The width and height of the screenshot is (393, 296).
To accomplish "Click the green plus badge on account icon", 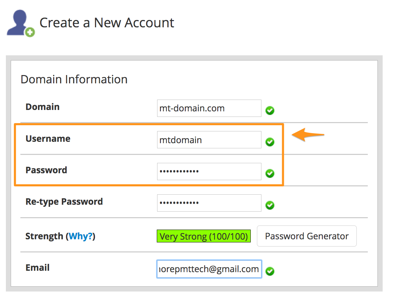I will pyautogui.click(x=30, y=33).
